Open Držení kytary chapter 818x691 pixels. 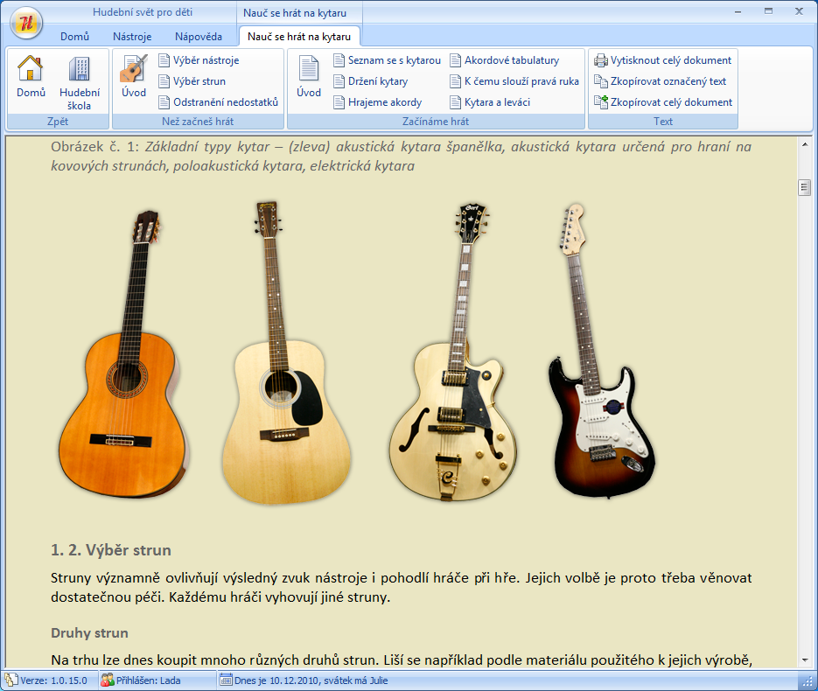[371, 81]
